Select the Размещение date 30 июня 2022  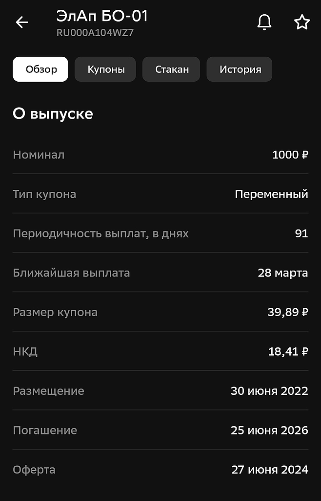[x=269, y=391]
